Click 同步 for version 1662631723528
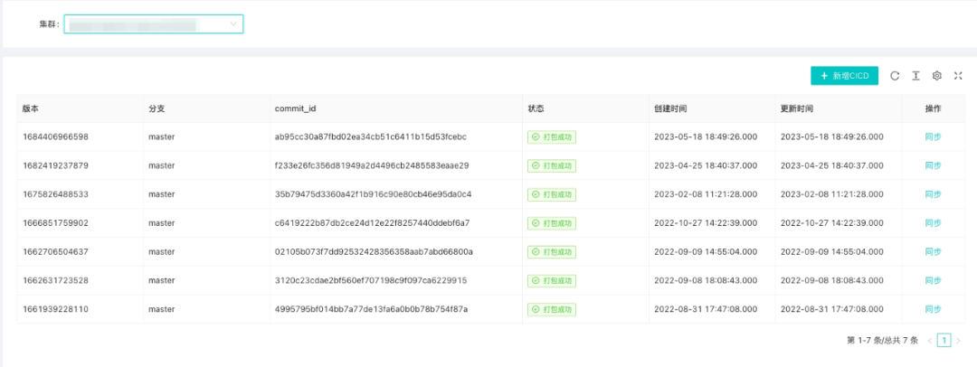 [x=933, y=280]
